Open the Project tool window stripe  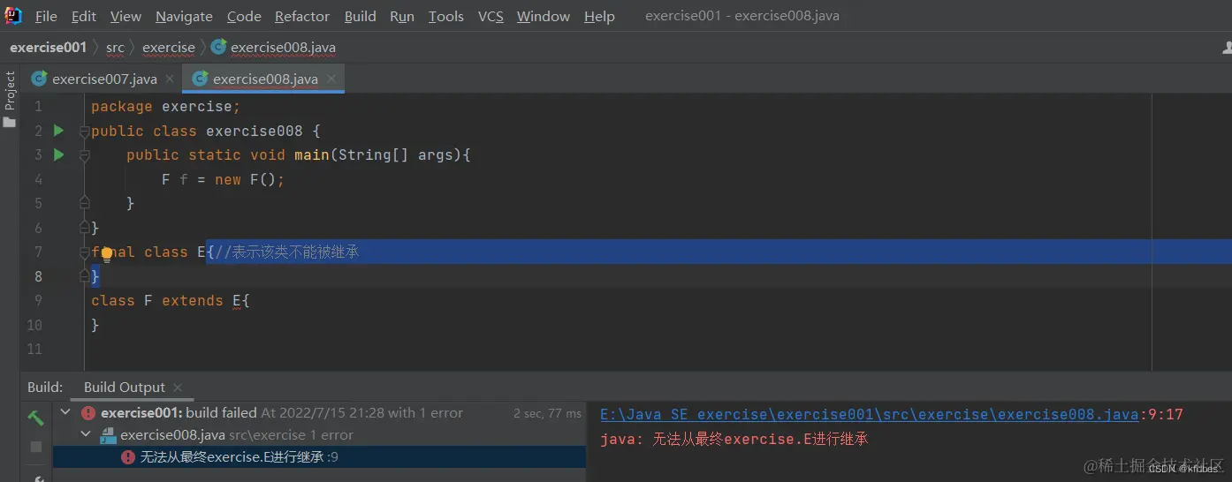(10, 99)
